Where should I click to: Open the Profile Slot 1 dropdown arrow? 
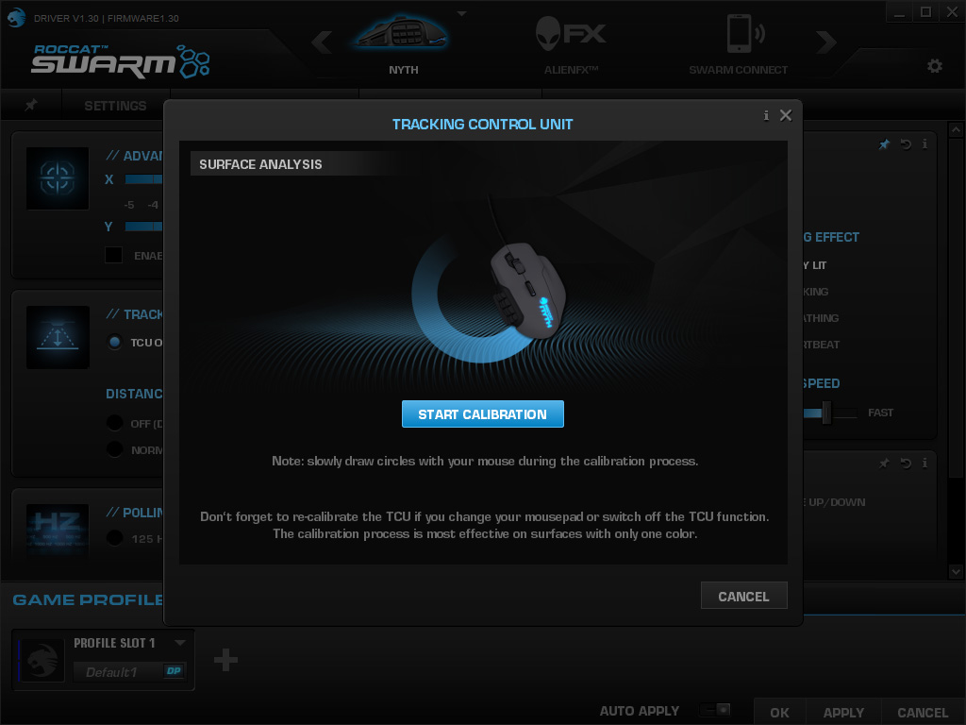pyautogui.click(x=180, y=642)
